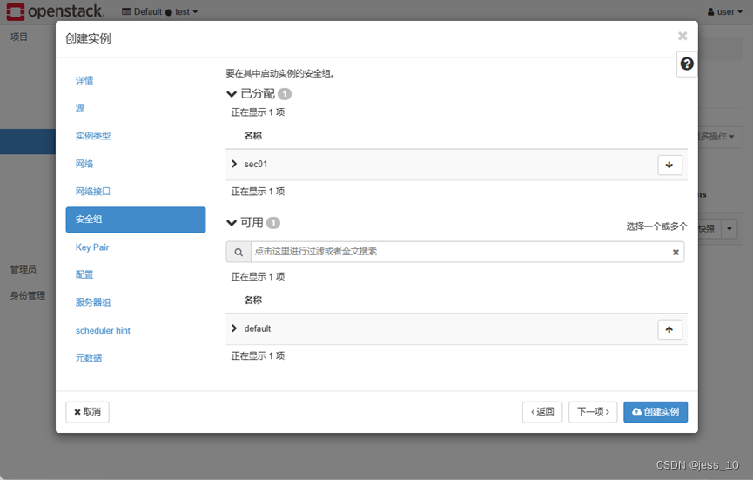Open the 网络 step

point(84,164)
